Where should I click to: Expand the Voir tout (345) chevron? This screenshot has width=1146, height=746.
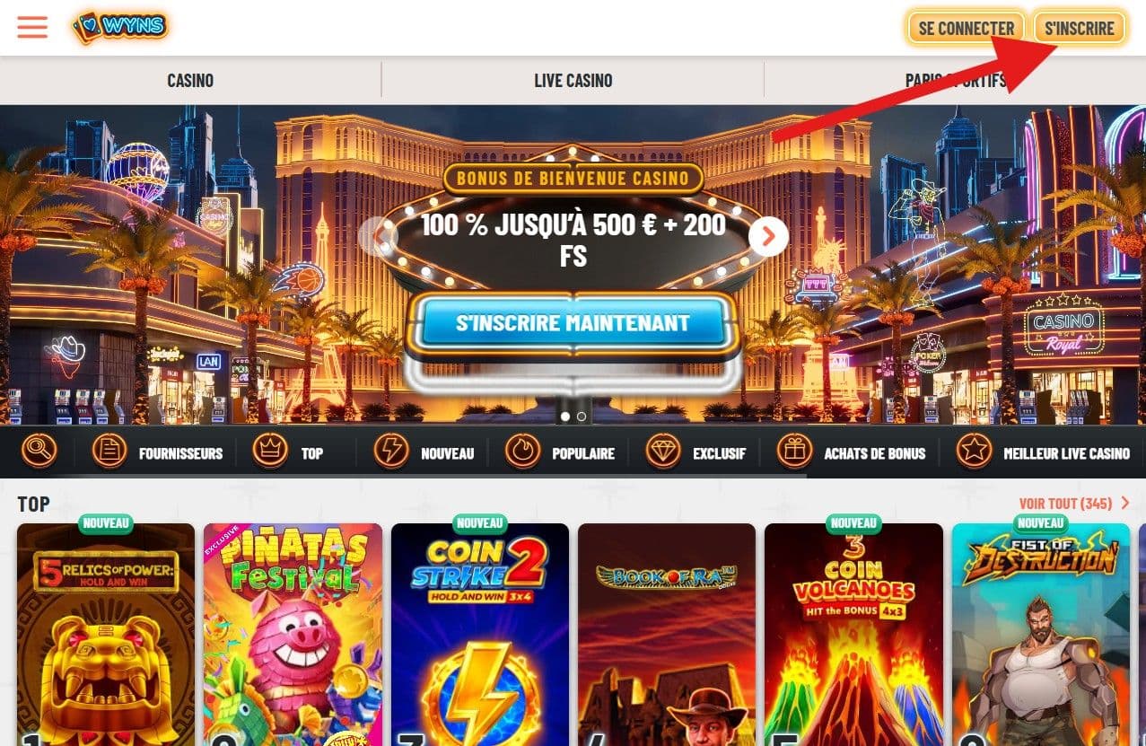pos(1125,504)
